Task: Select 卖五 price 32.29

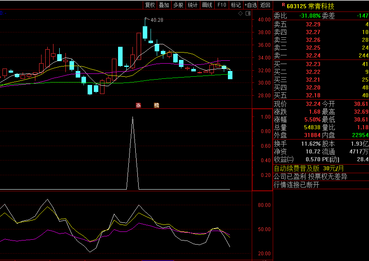Action: pyautogui.click(x=313, y=24)
